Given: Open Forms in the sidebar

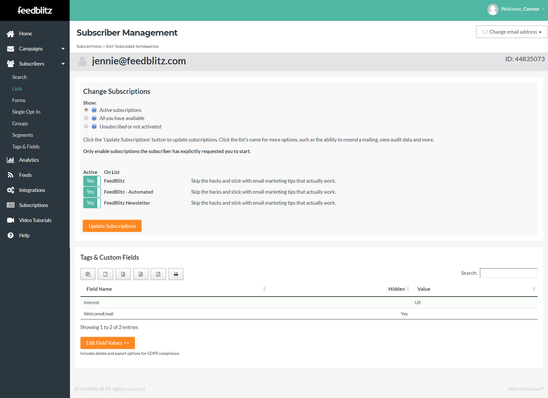Looking at the screenshot, I should [x=19, y=100].
